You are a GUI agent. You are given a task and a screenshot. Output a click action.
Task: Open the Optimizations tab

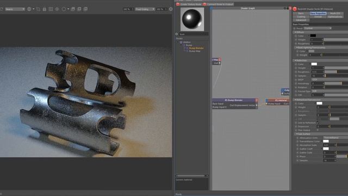[x=335, y=17]
